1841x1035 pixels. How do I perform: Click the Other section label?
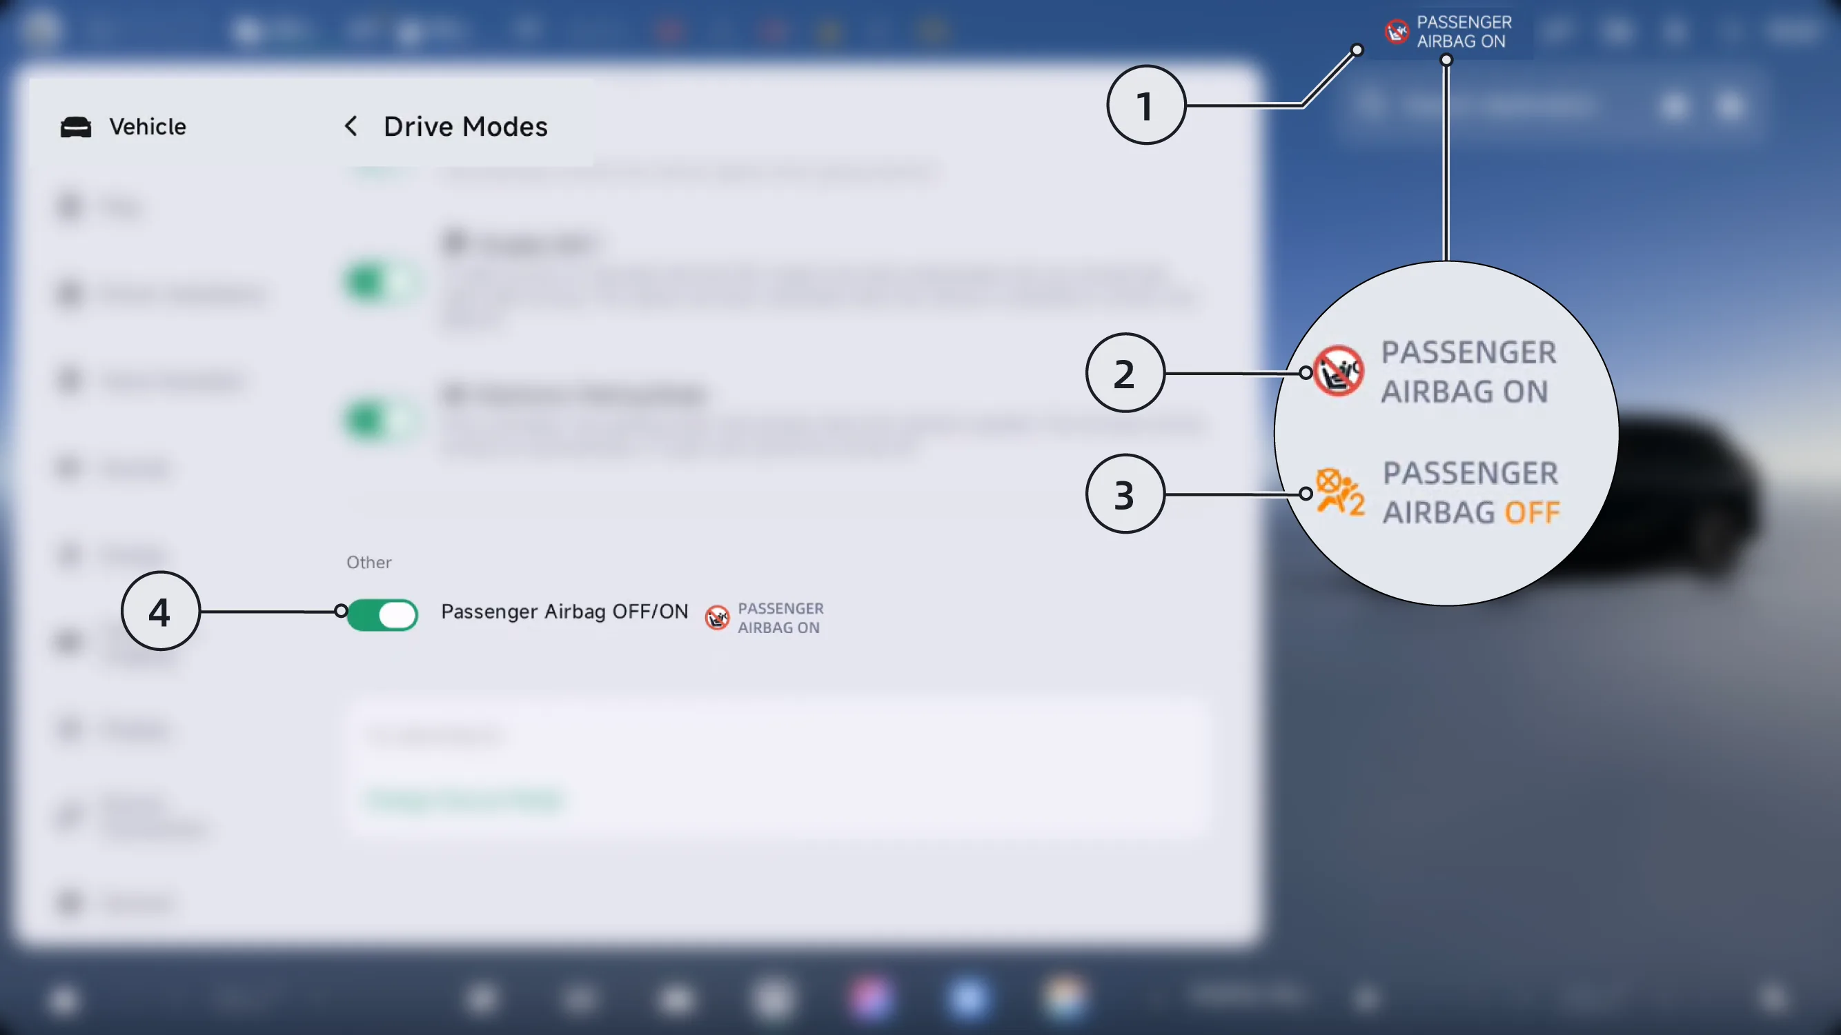[368, 562]
